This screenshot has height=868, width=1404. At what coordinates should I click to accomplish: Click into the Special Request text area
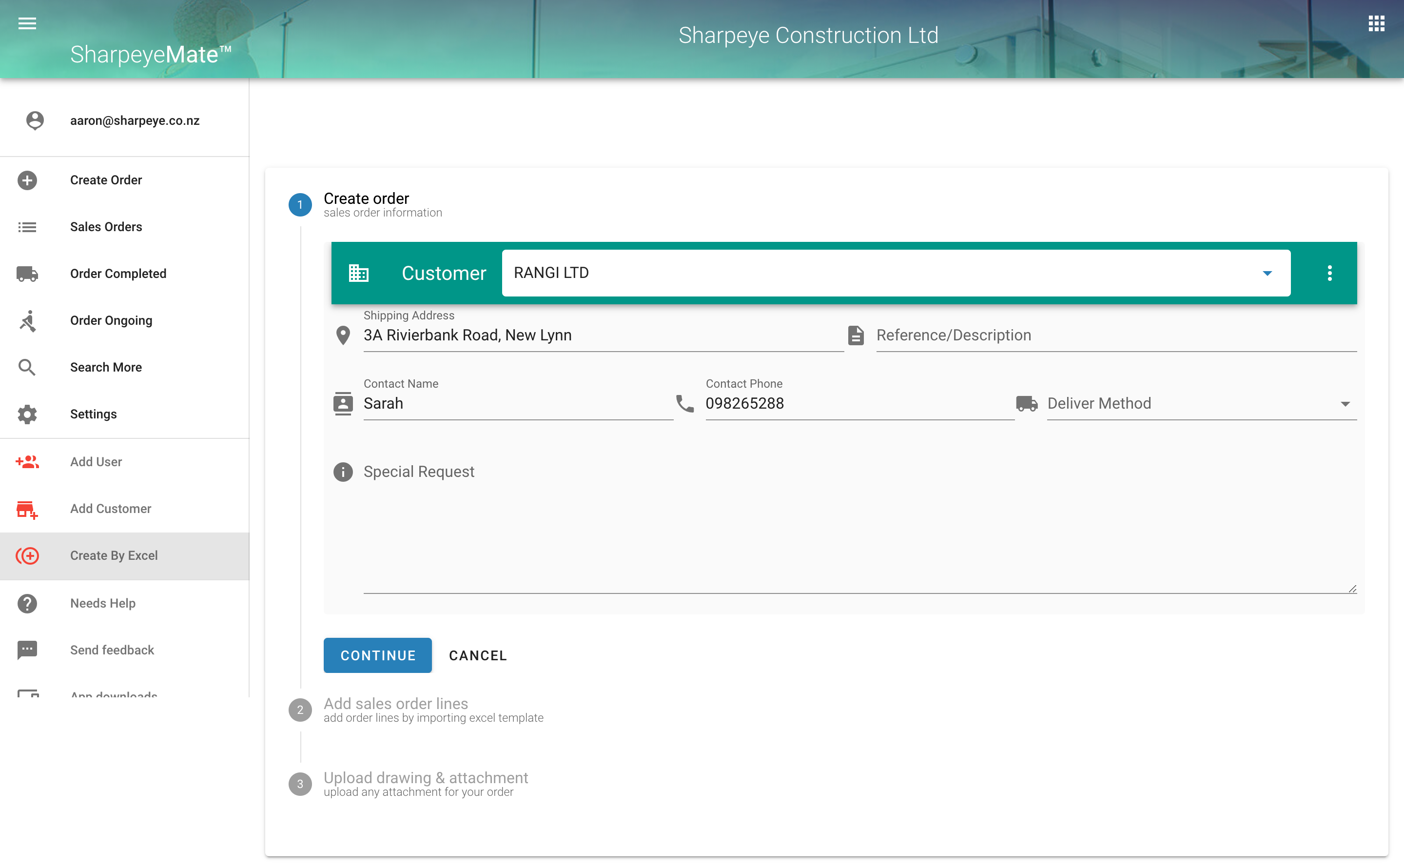tap(858, 528)
